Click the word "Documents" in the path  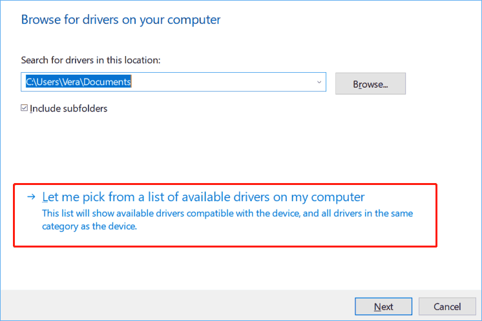point(109,83)
